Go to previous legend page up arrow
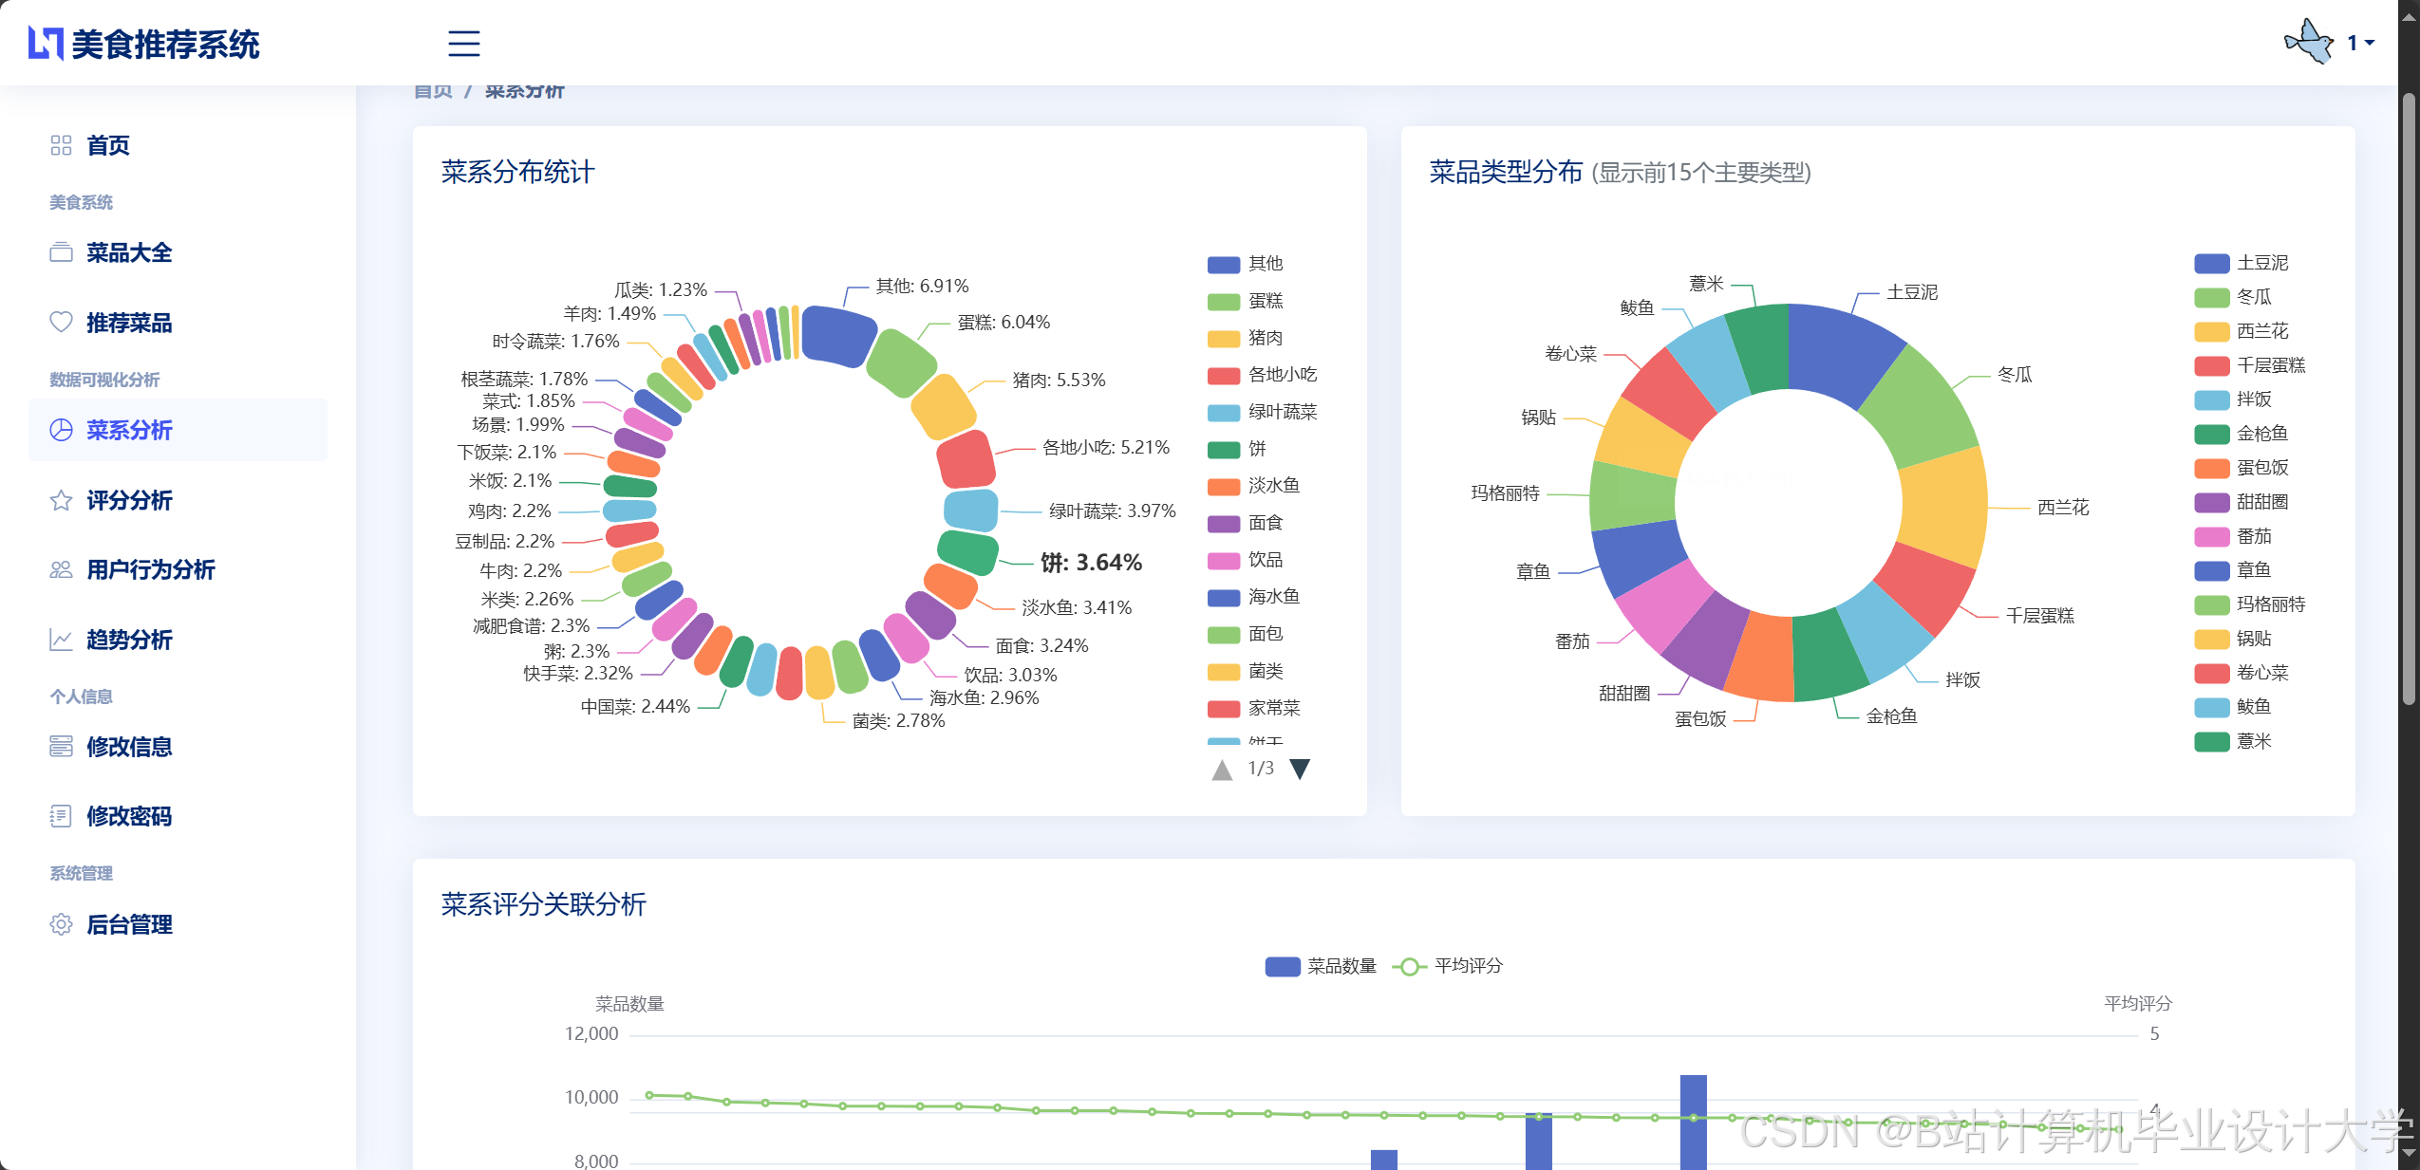 [x=1222, y=769]
